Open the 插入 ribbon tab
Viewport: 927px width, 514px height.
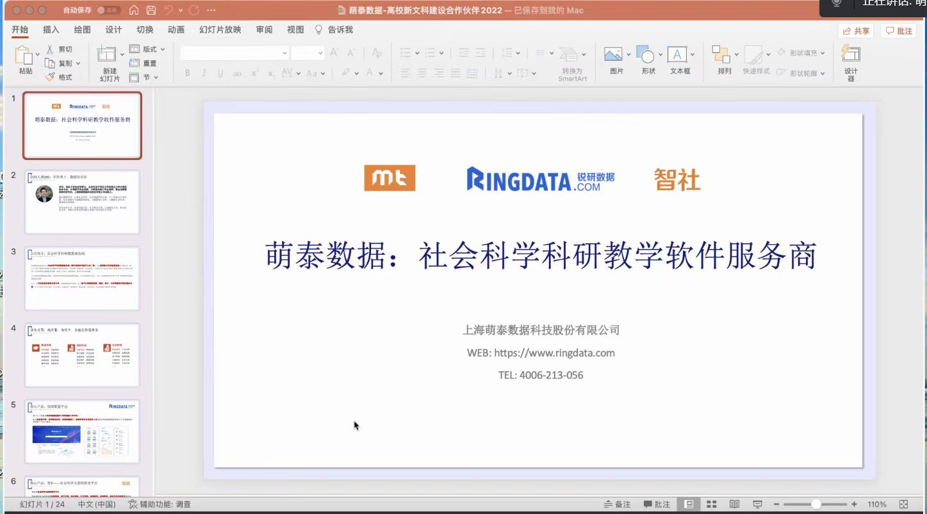(x=51, y=30)
